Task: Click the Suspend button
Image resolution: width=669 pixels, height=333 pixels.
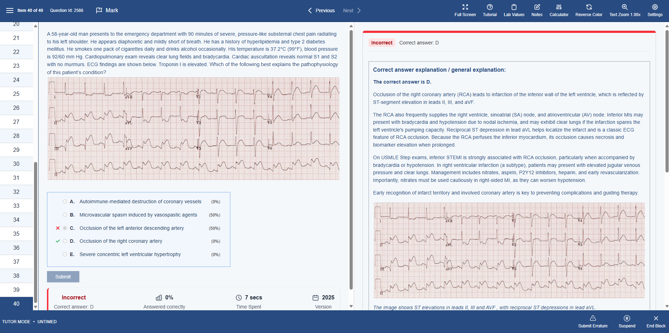Action: click(627, 321)
